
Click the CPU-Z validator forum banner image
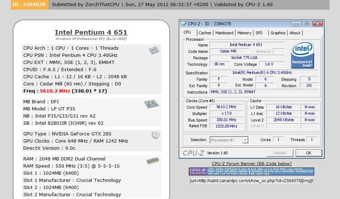point(251,171)
